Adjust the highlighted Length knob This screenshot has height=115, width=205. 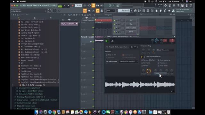[149, 71]
